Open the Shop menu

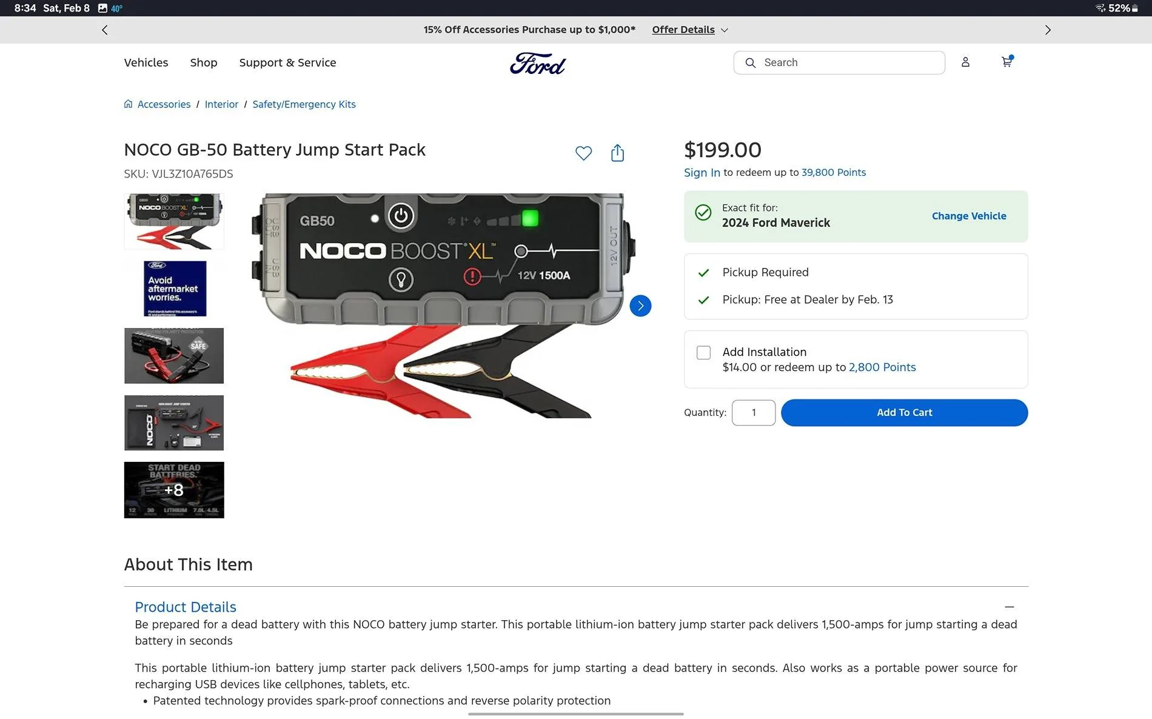pyautogui.click(x=204, y=62)
